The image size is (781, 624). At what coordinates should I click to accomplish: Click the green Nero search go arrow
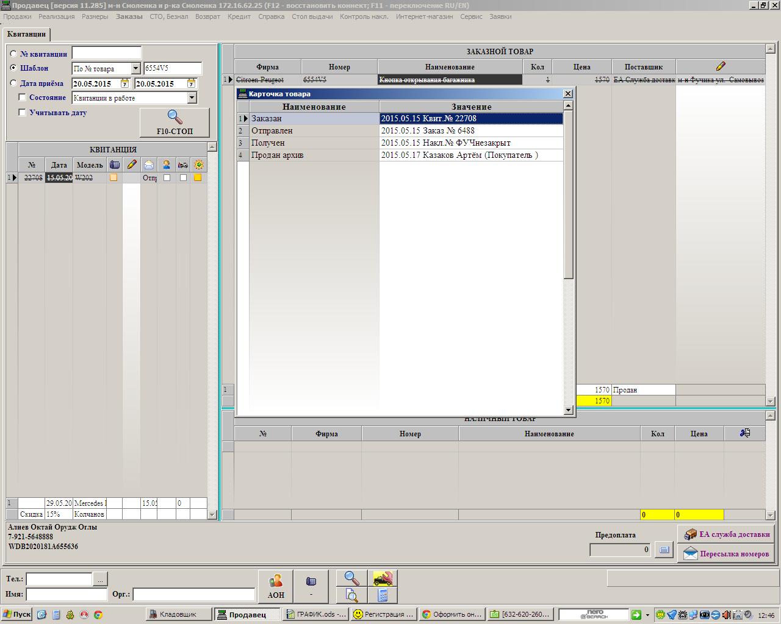(636, 614)
